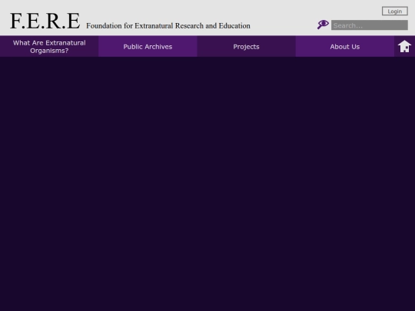The width and height of the screenshot is (415, 311).
Task: Select the Projects navigation item
Action: click(246, 47)
